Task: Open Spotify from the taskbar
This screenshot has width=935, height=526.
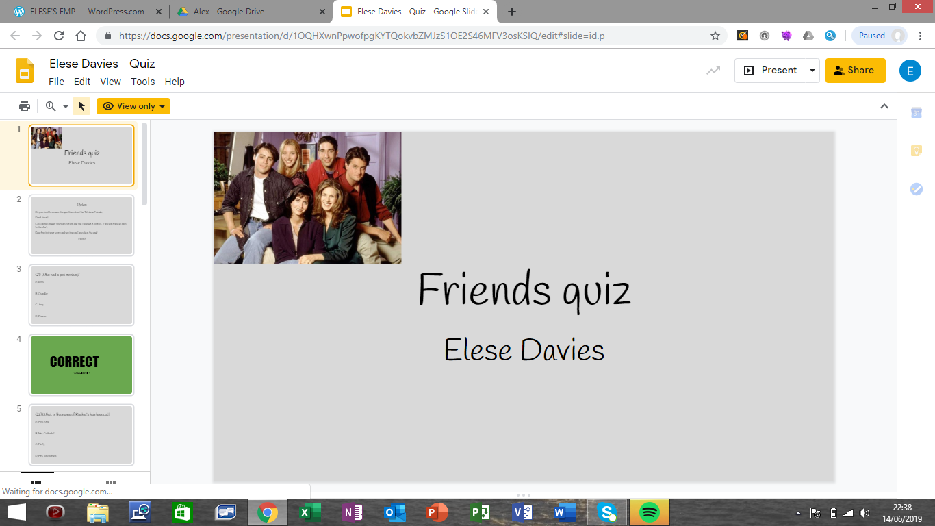Action: [x=649, y=512]
